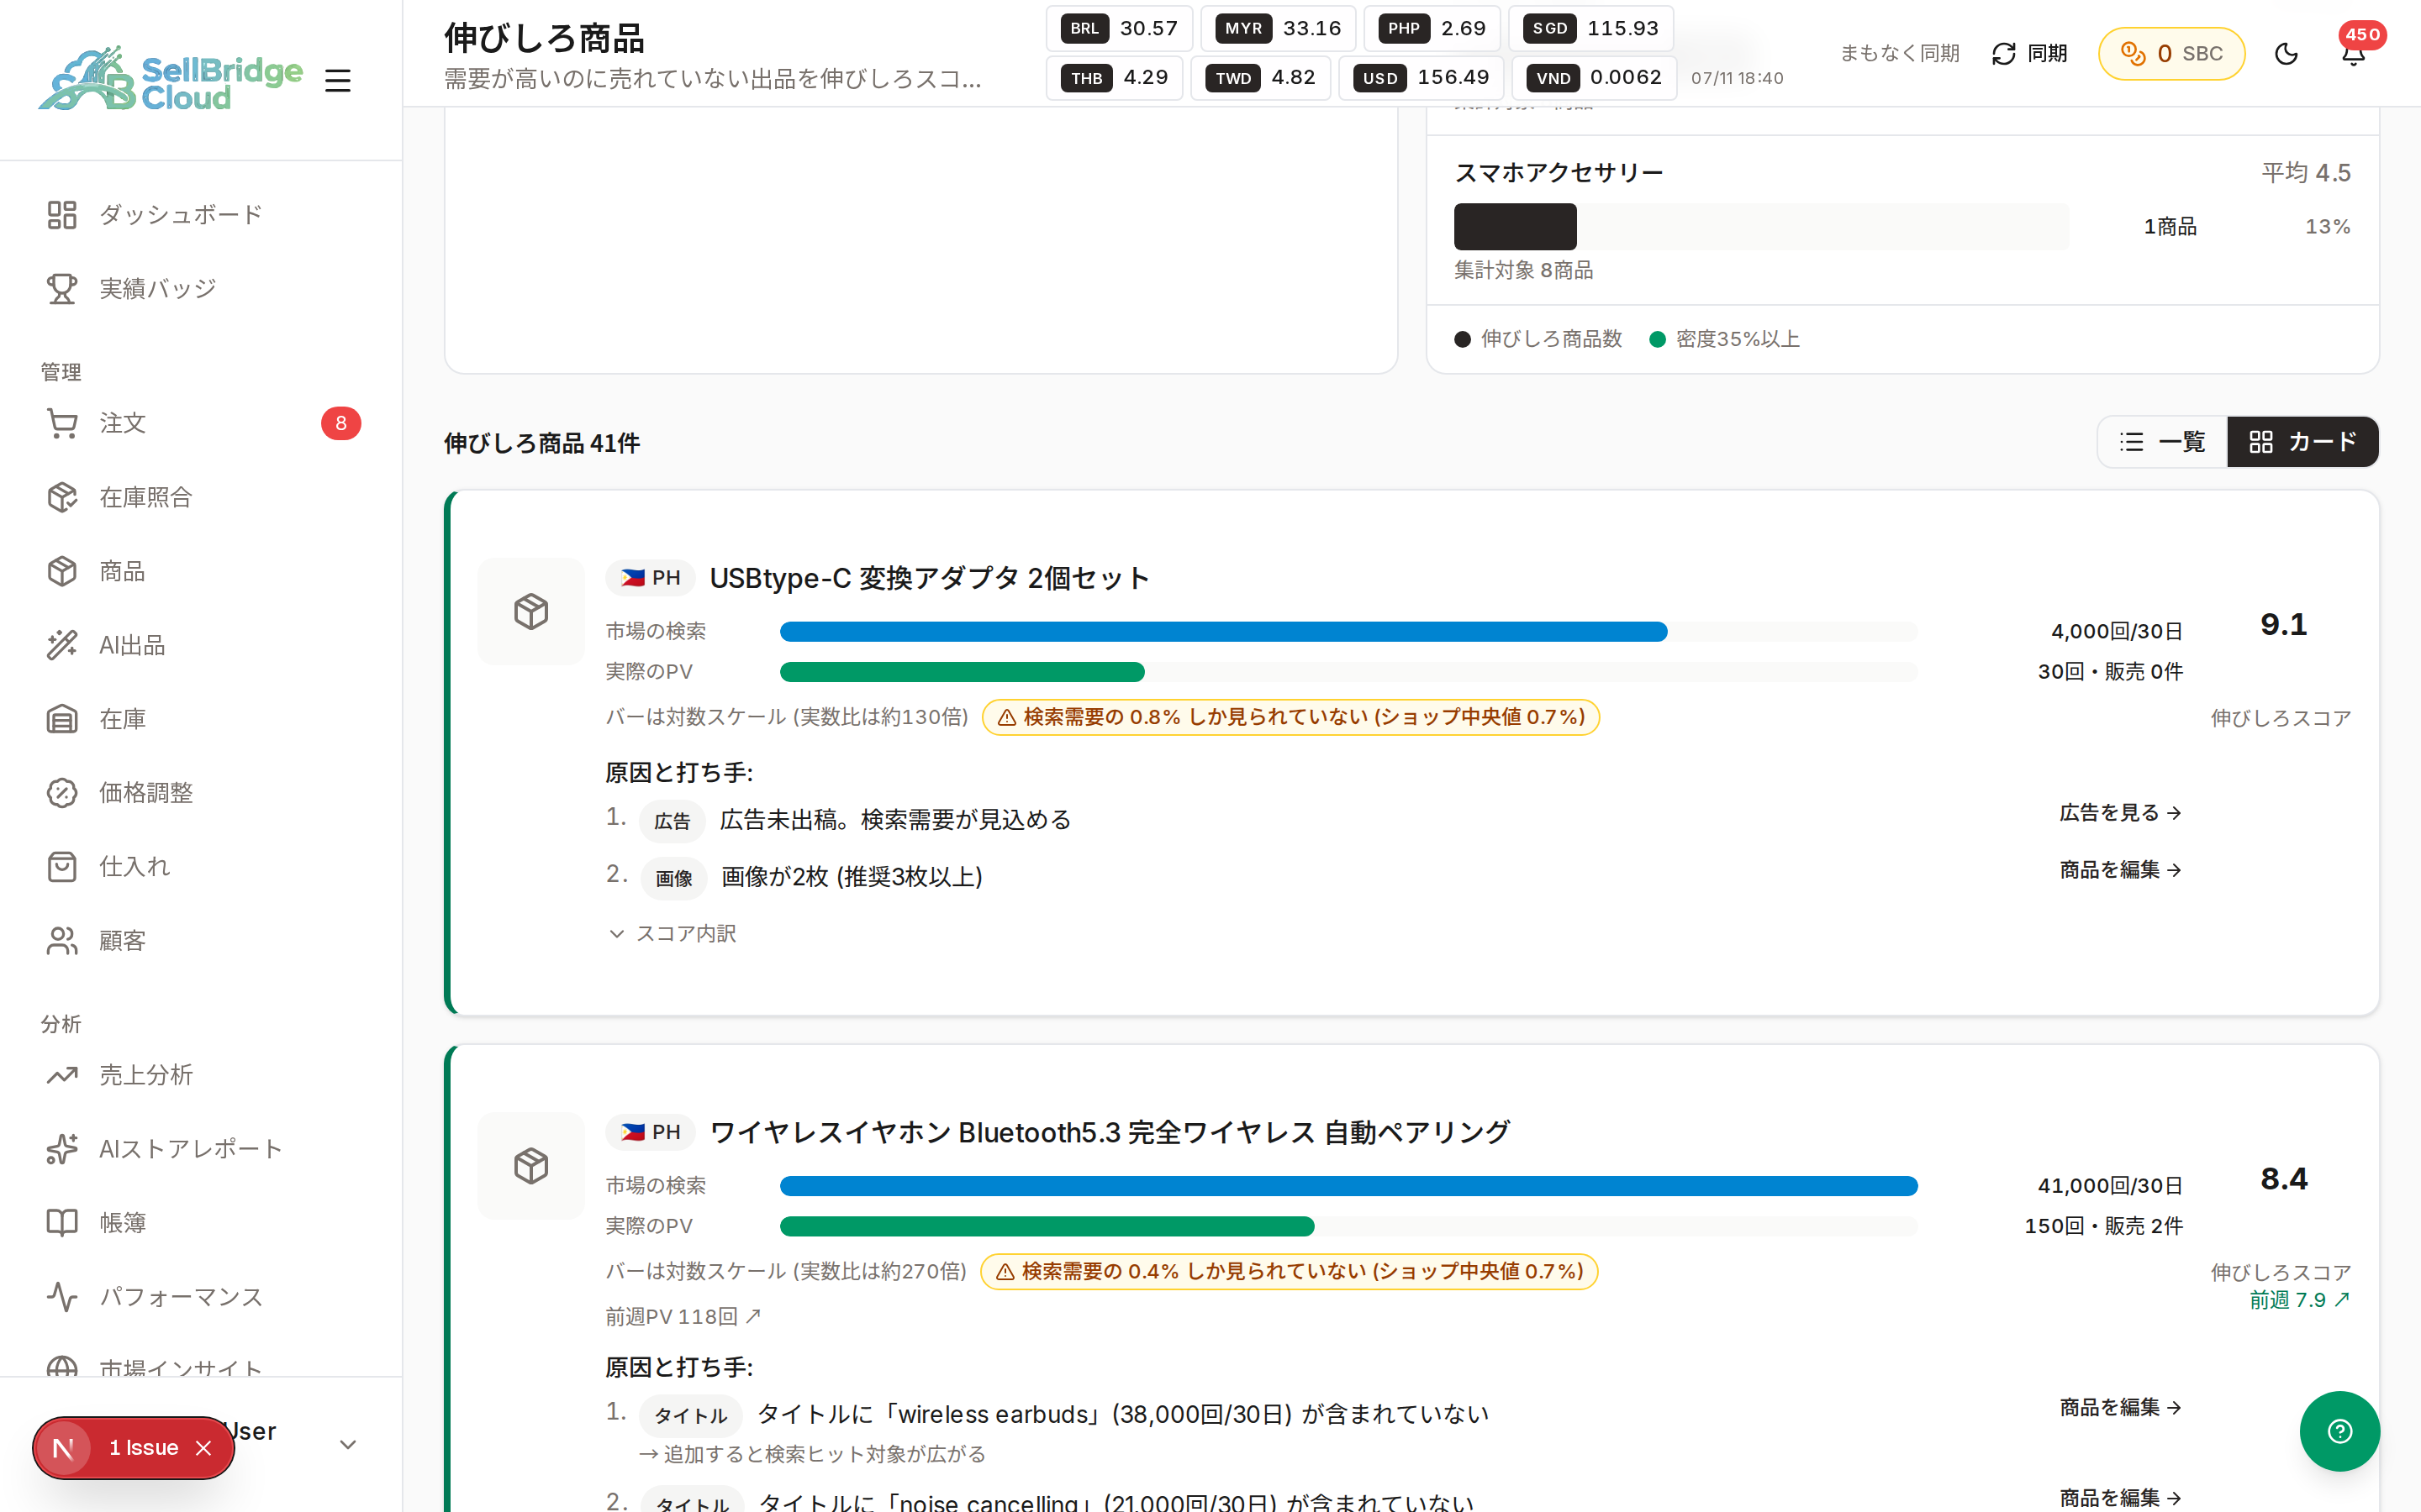
Task: Open AI出品 from sidebar
Action: click(x=201, y=645)
